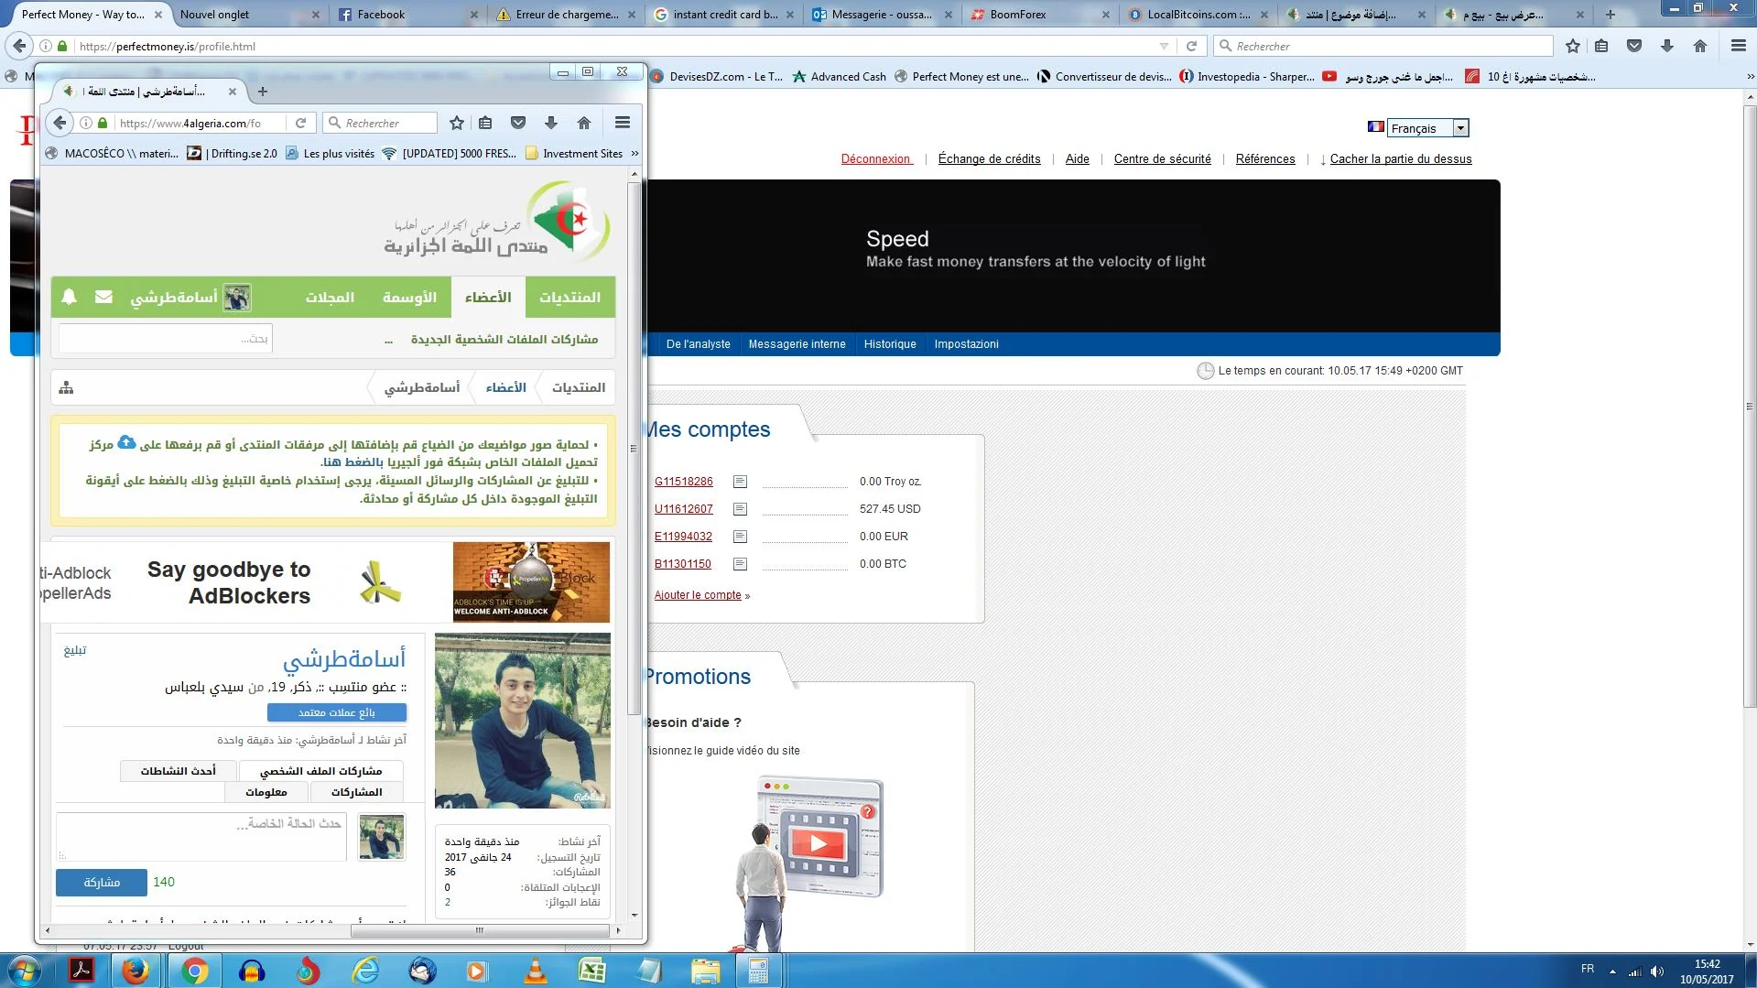Open the Français language dropdown

click(1460, 128)
